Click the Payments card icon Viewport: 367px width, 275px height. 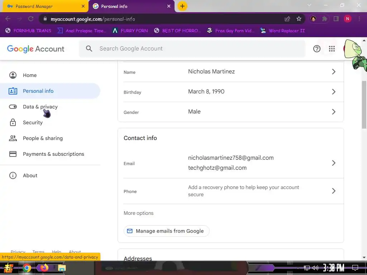tap(13, 154)
